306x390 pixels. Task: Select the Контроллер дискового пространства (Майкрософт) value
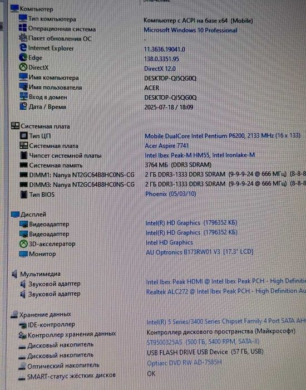point(221,331)
